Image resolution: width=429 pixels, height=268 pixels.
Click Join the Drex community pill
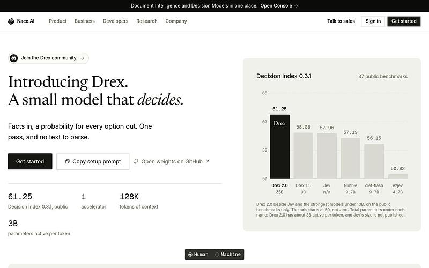click(x=48, y=58)
